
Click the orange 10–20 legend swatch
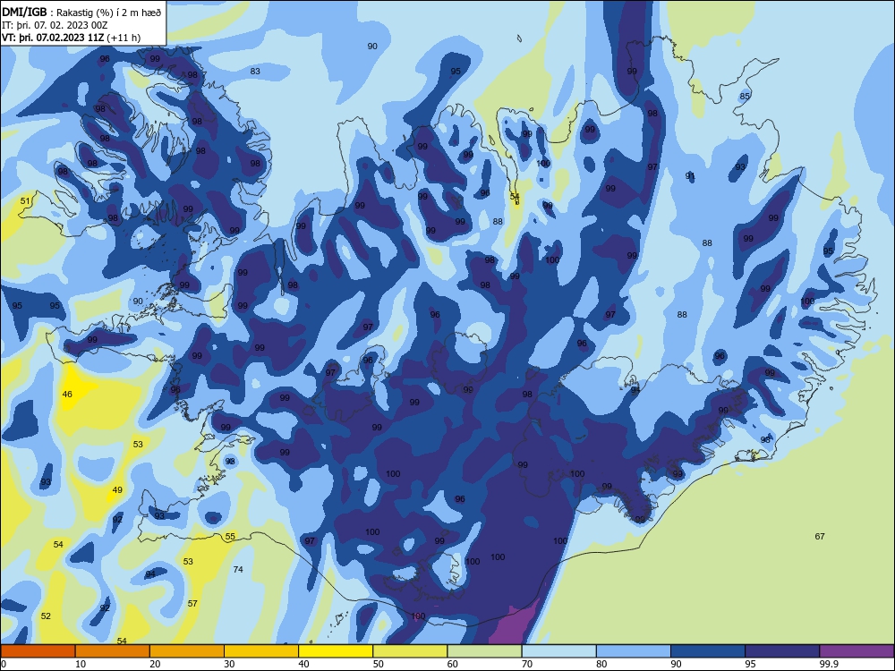[113, 651]
